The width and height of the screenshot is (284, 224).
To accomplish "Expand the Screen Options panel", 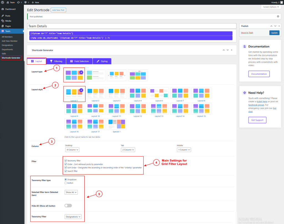I will [x=271, y=7].
